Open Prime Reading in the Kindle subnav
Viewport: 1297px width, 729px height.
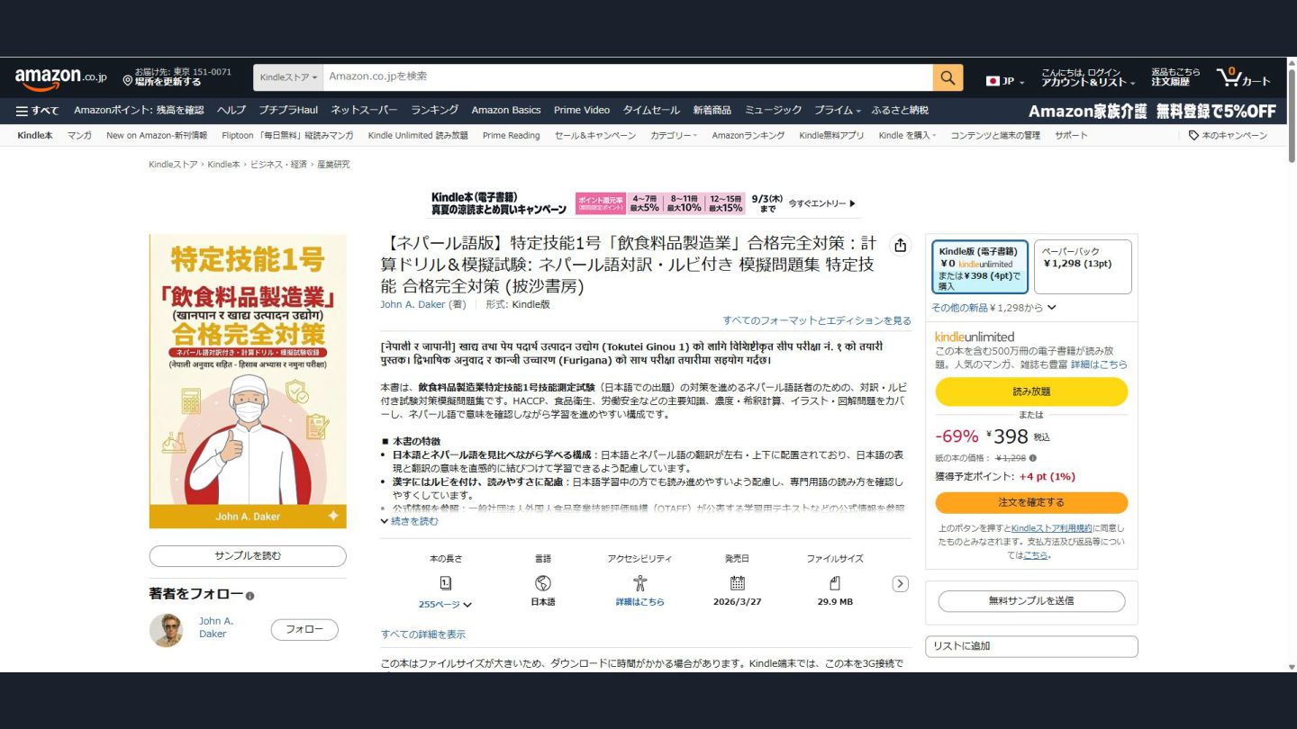pos(512,136)
